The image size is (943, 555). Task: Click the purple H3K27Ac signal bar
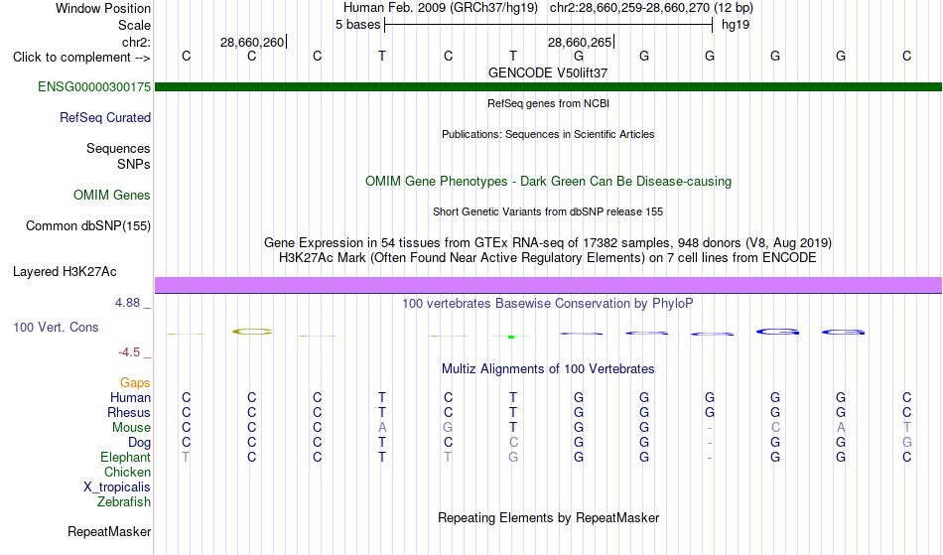[x=548, y=285]
